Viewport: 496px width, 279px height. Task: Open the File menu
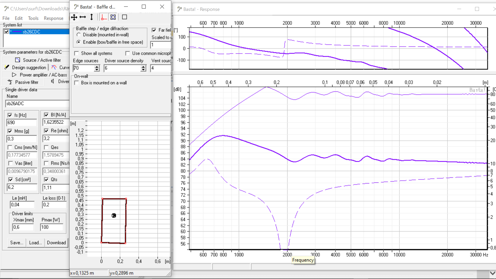click(6, 18)
